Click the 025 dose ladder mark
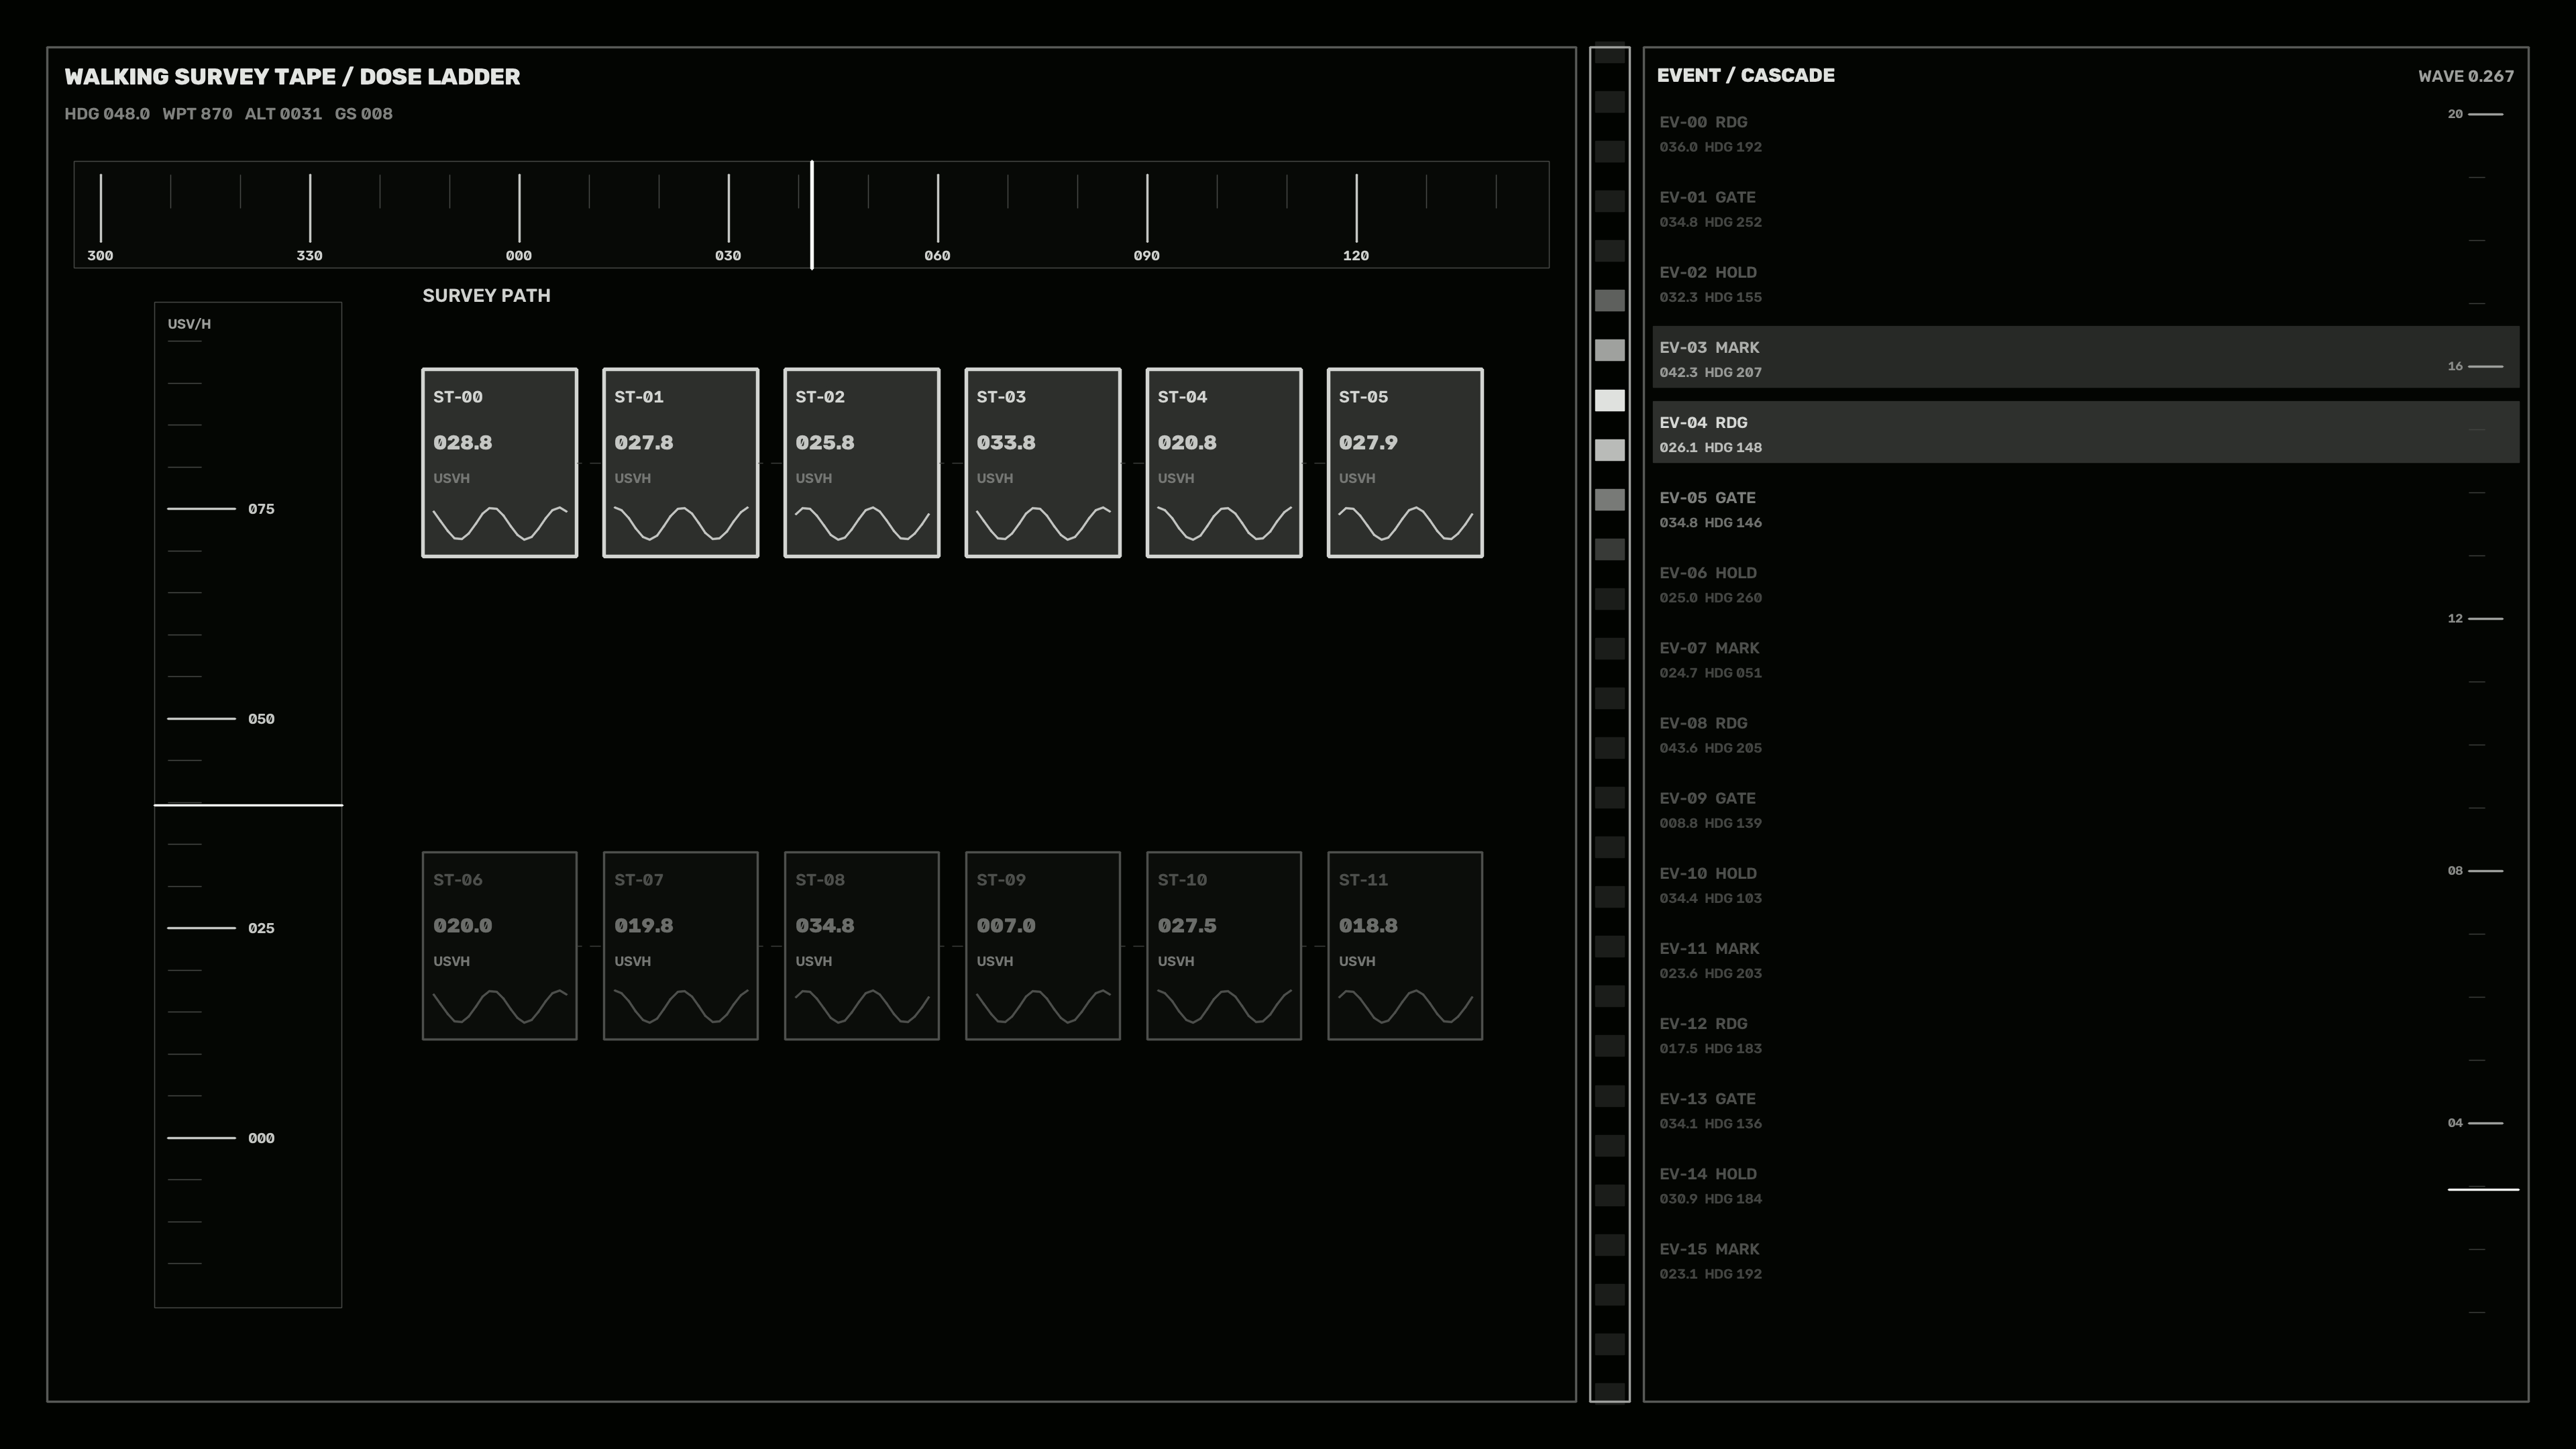This screenshot has width=2576, height=1449. [x=221, y=928]
